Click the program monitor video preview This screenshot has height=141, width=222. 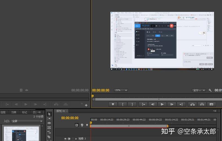[162, 41]
